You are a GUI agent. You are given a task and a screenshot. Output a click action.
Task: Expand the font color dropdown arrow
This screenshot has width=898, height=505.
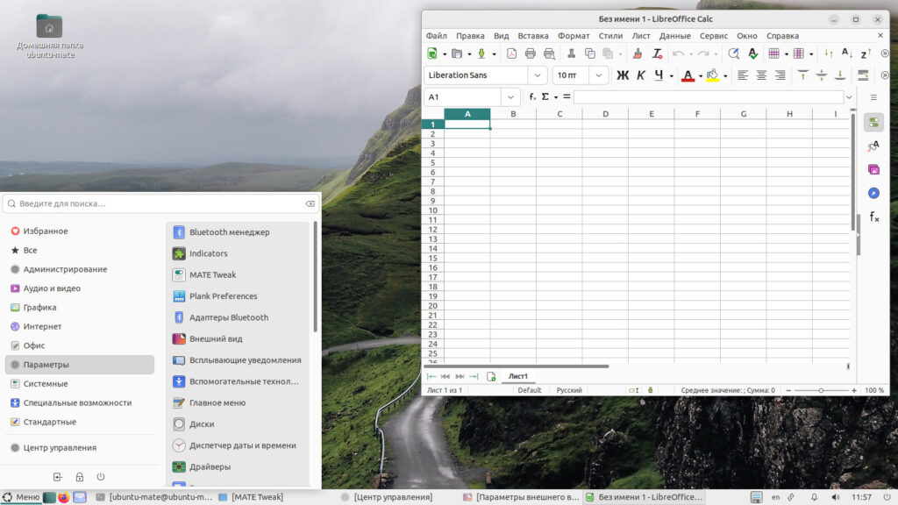[701, 76]
